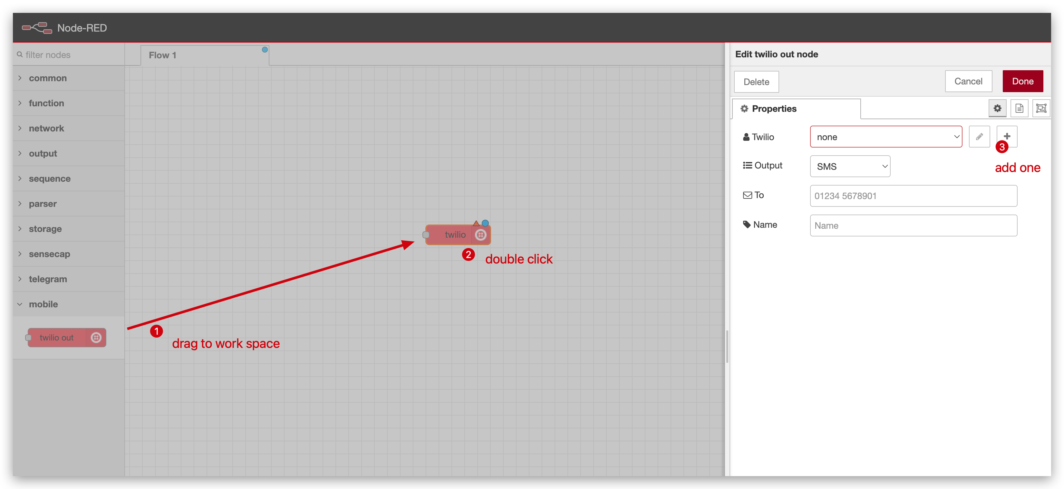Click the Node-RED logo icon

tap(37, 28)
